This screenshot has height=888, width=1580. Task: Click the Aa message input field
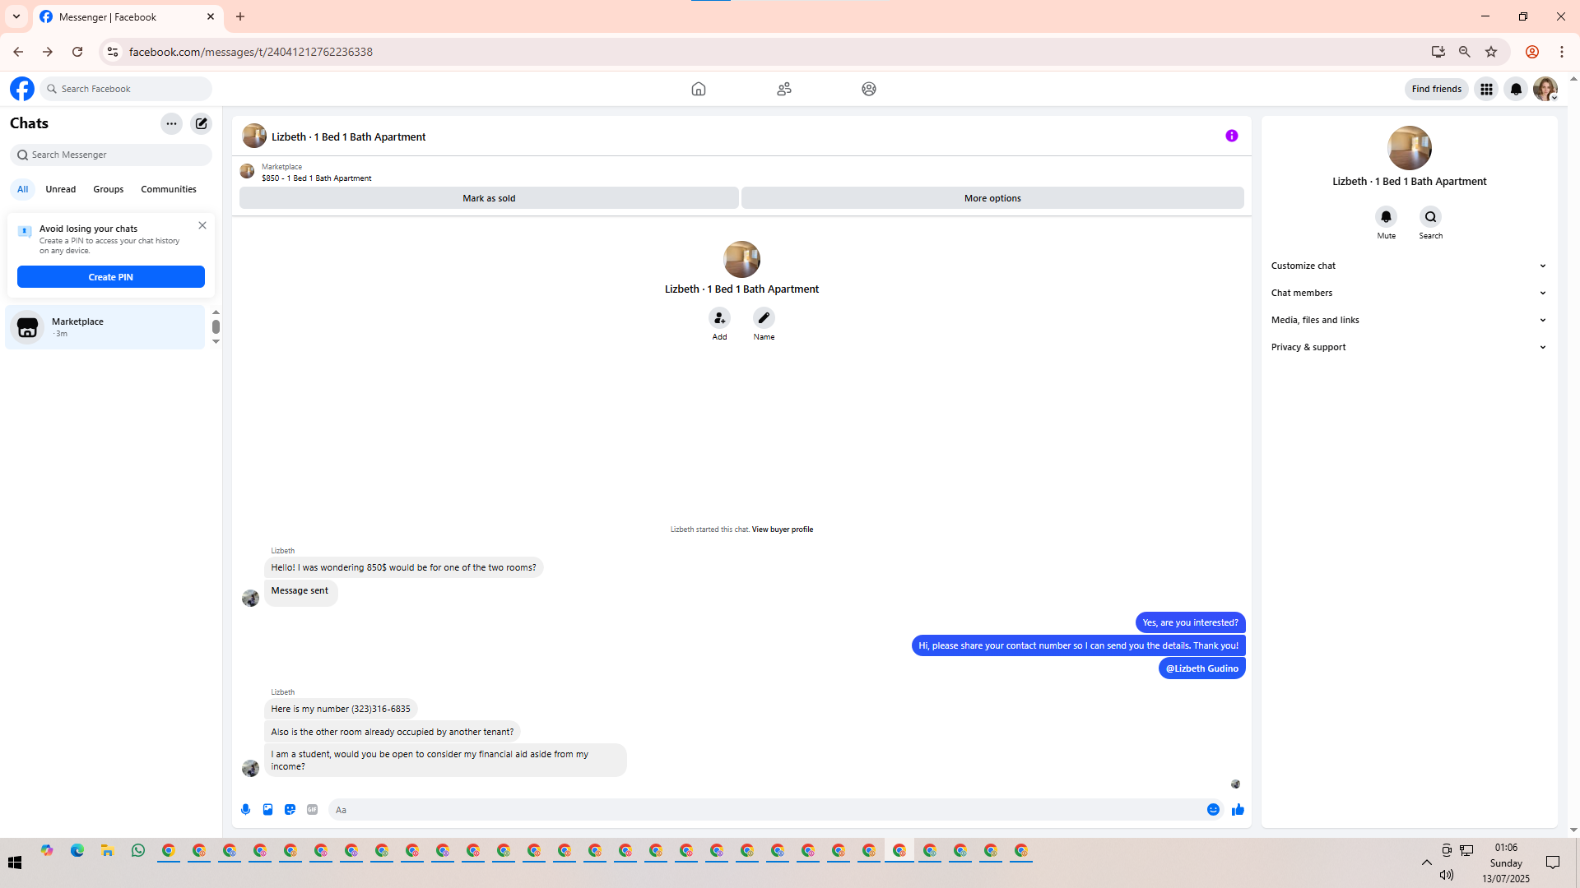[765, 810]
